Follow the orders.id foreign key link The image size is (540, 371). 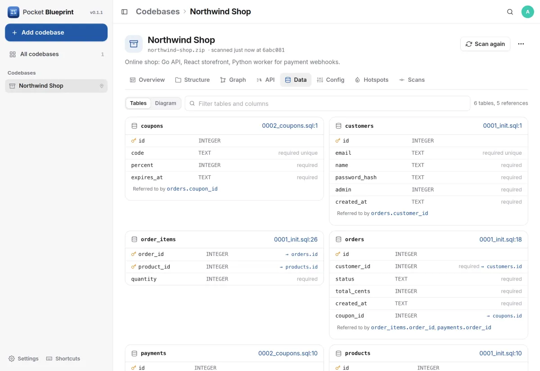(x=301, y=255)
